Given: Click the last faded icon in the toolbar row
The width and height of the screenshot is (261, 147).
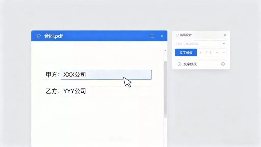Looking at the screenshot, I should click(224, 53).
